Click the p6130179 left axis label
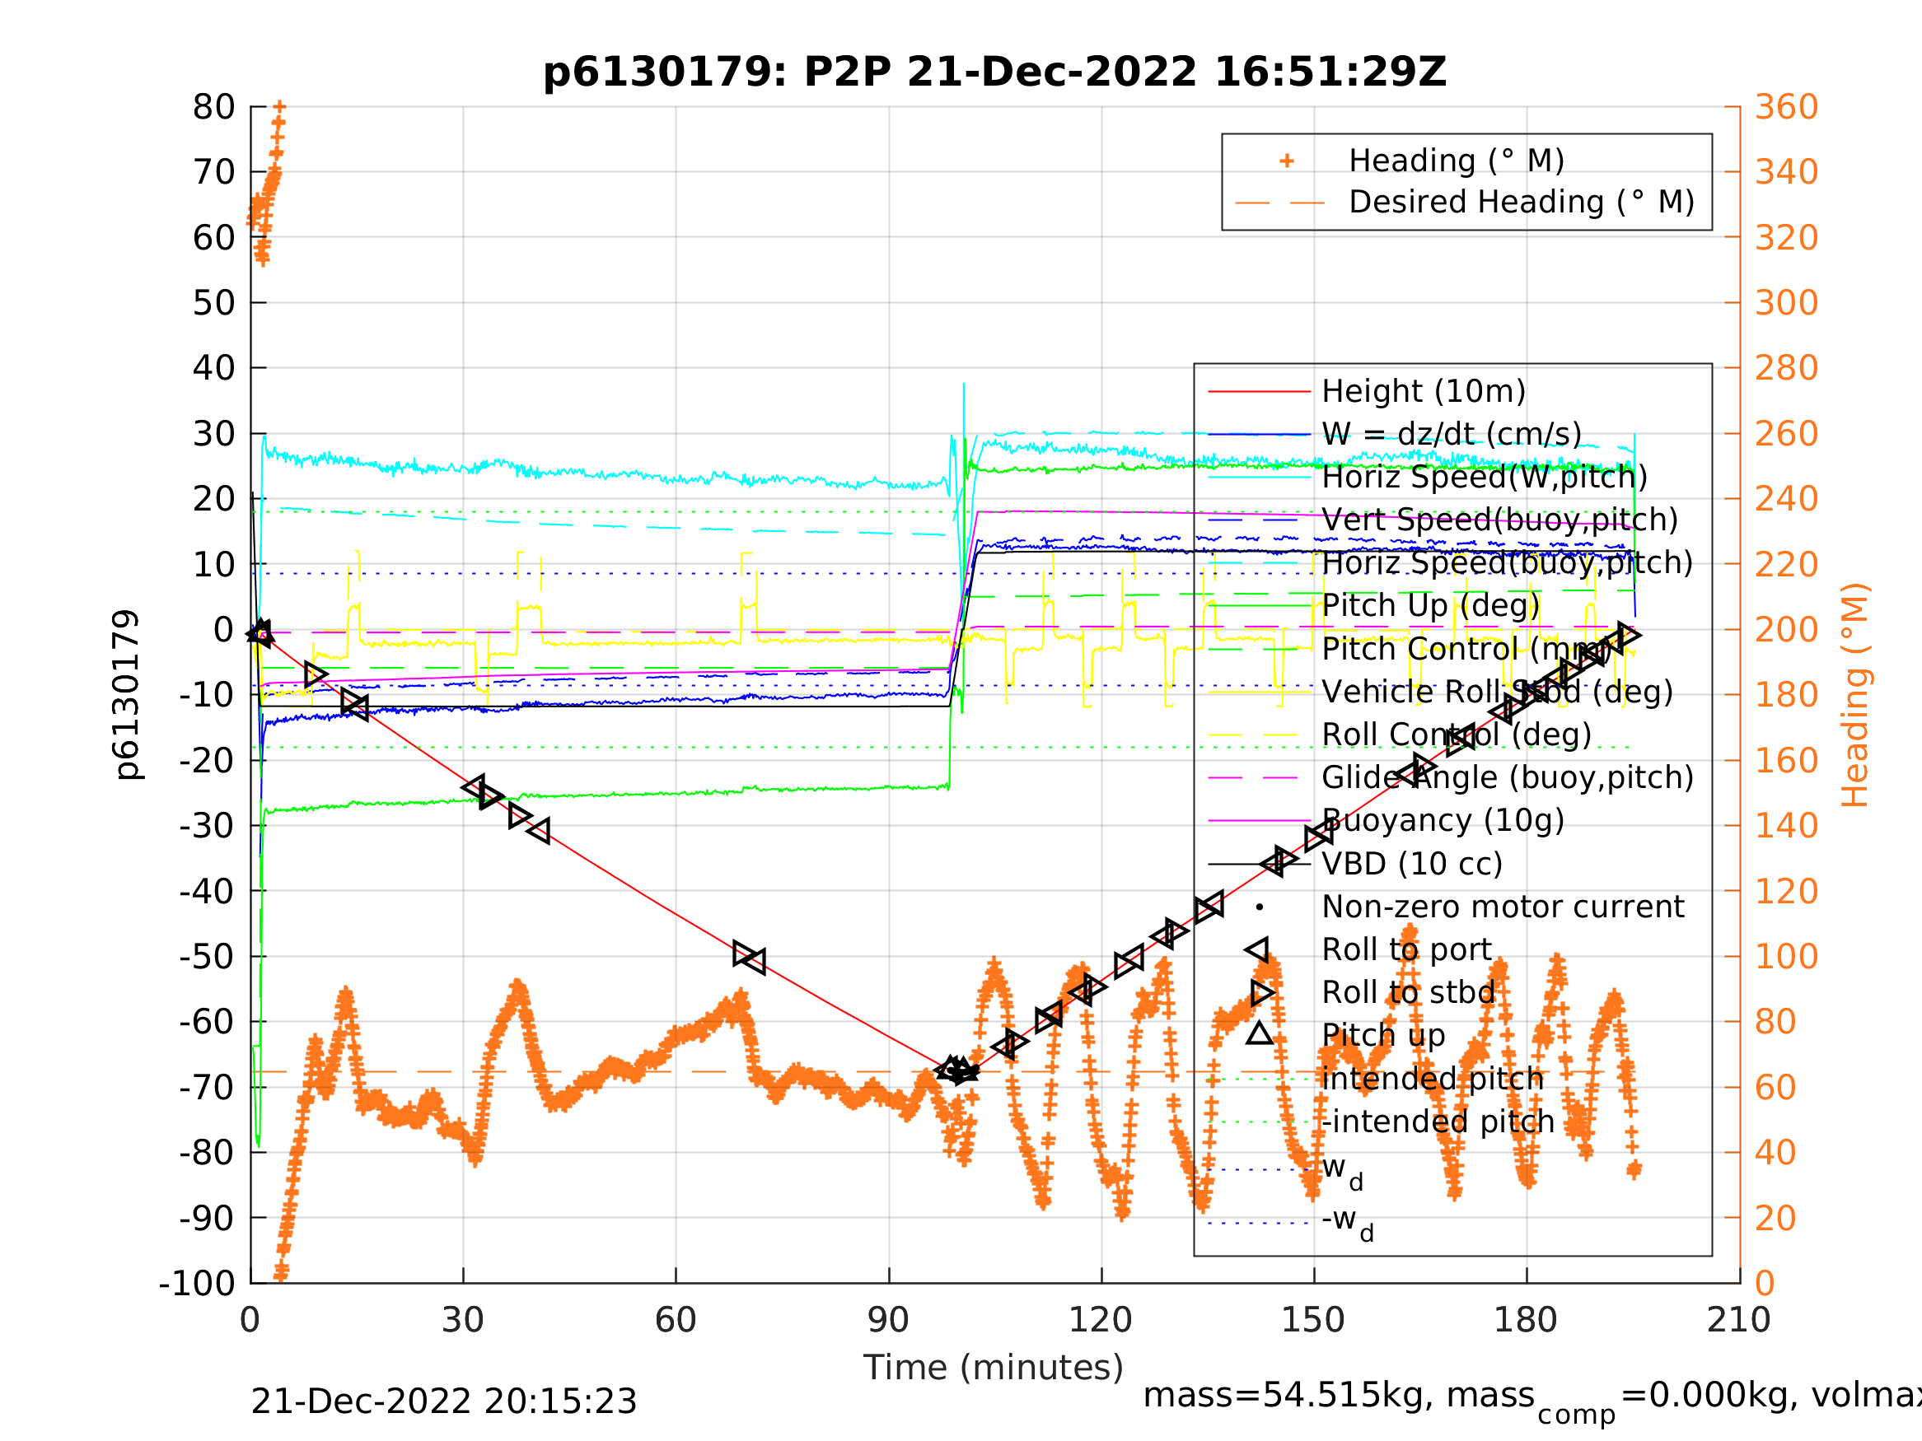This screenshot has height=1441, width=1922. (x=127, y=695)
